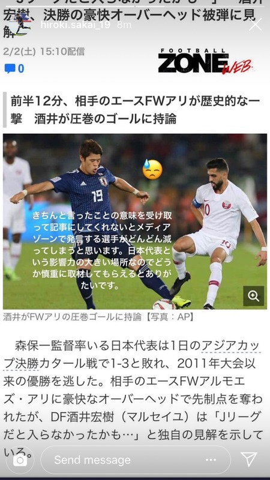Click the blue comment bubble icon
Screen dimensions: 270x480
tap(10, 68)
